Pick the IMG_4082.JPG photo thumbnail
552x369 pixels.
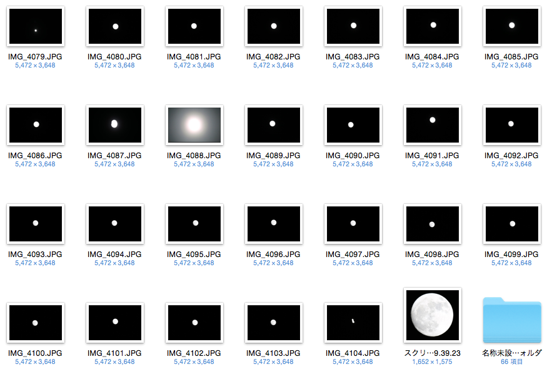(x=274, y=26)
